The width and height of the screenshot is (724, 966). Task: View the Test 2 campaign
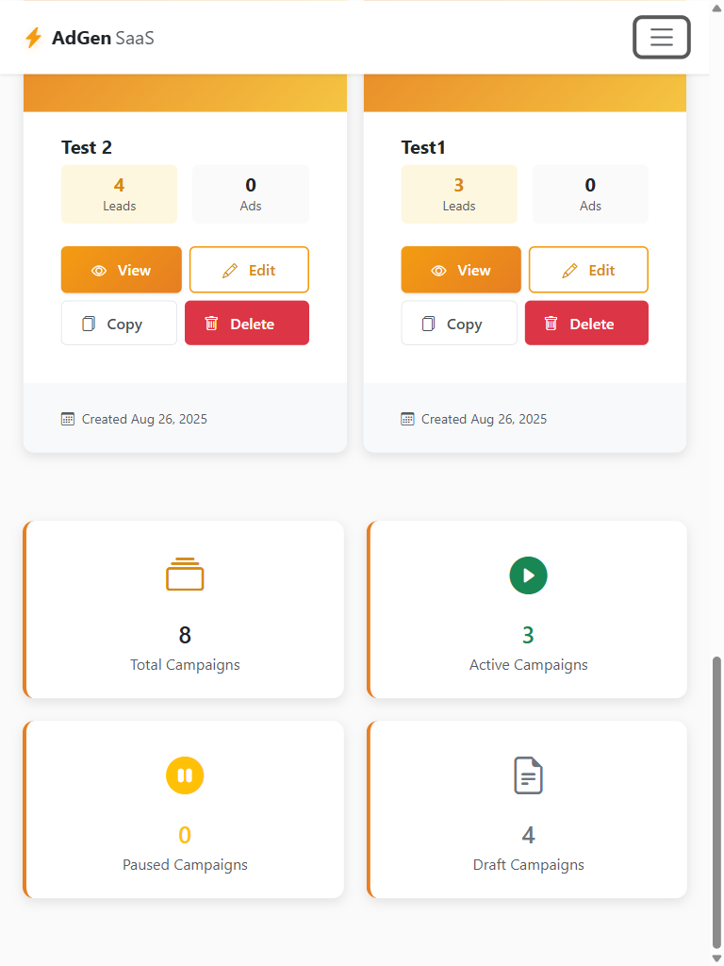click(x=122, y=270)
